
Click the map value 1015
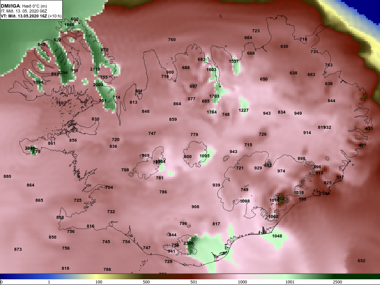point(299,193)
